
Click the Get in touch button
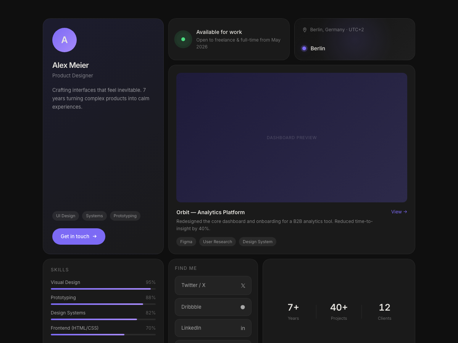pos(79,236)
